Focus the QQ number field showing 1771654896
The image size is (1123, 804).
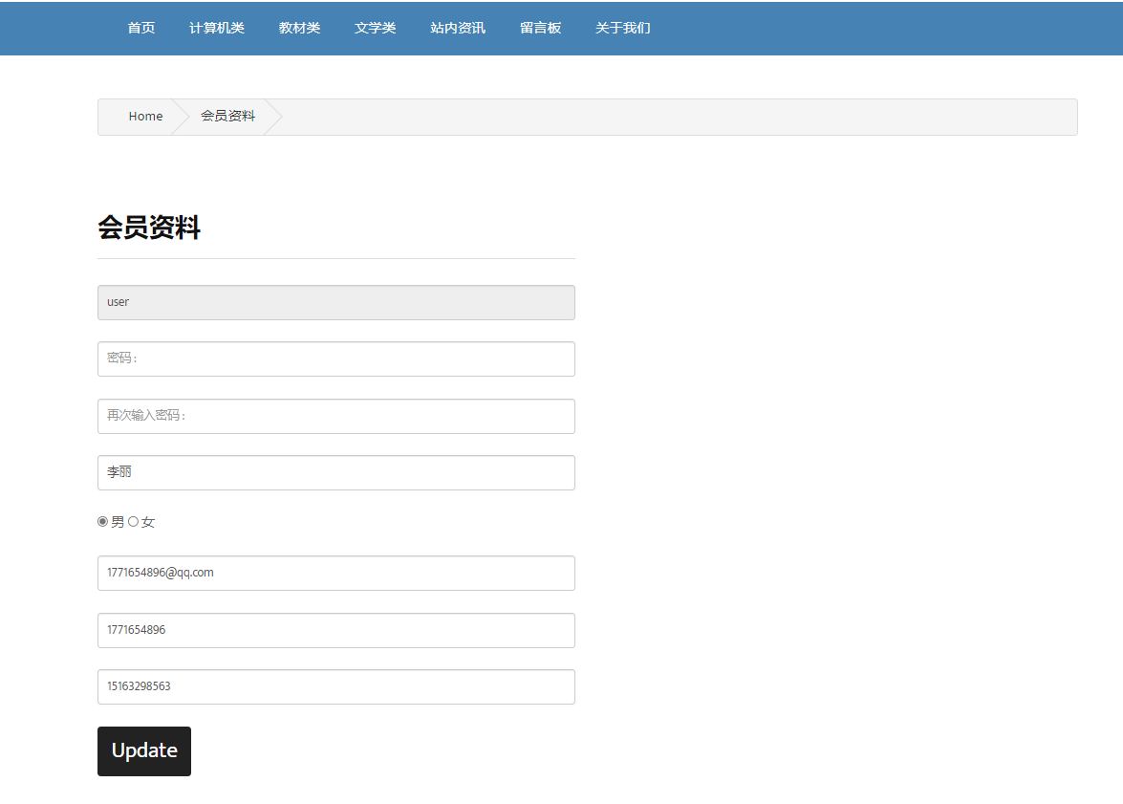point(335,630)
